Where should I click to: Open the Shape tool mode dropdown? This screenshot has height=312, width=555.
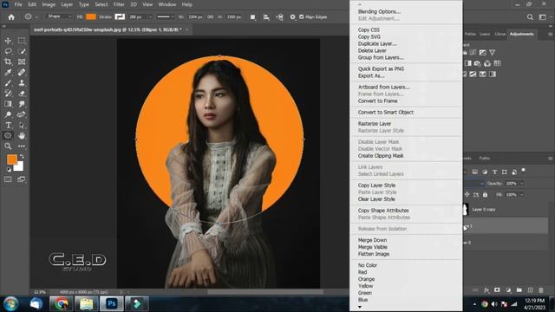(x=59, y=16)
